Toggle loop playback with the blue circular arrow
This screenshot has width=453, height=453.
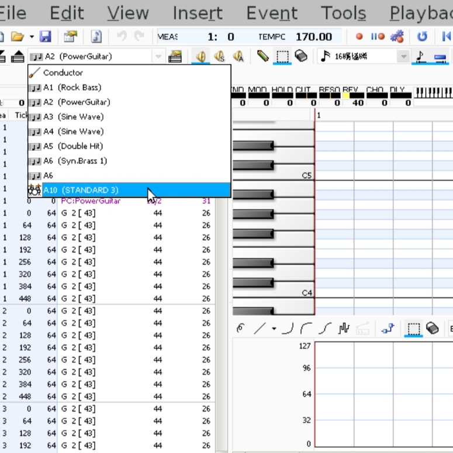tap(422, 36)
